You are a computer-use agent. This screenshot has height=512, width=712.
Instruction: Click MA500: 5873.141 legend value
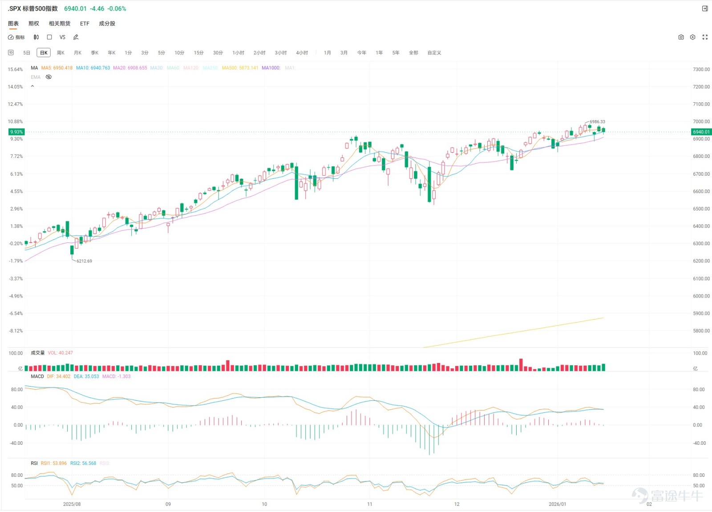coord(240,68)
